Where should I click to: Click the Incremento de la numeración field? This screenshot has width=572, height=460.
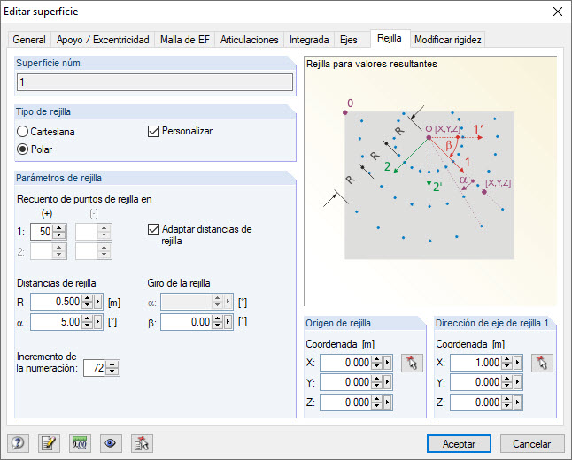[95, 368]
